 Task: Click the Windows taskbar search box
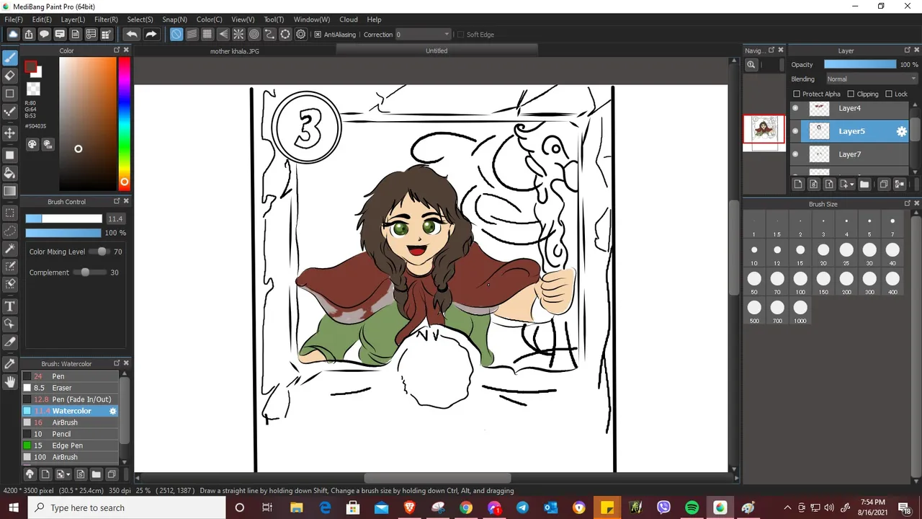(127, 507)
